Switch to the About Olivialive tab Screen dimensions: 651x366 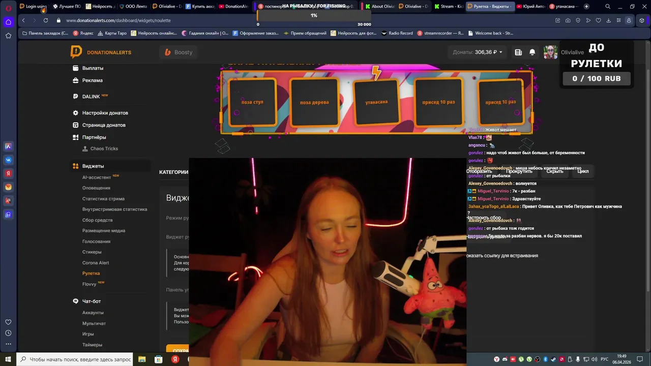[x=380, y=7]
